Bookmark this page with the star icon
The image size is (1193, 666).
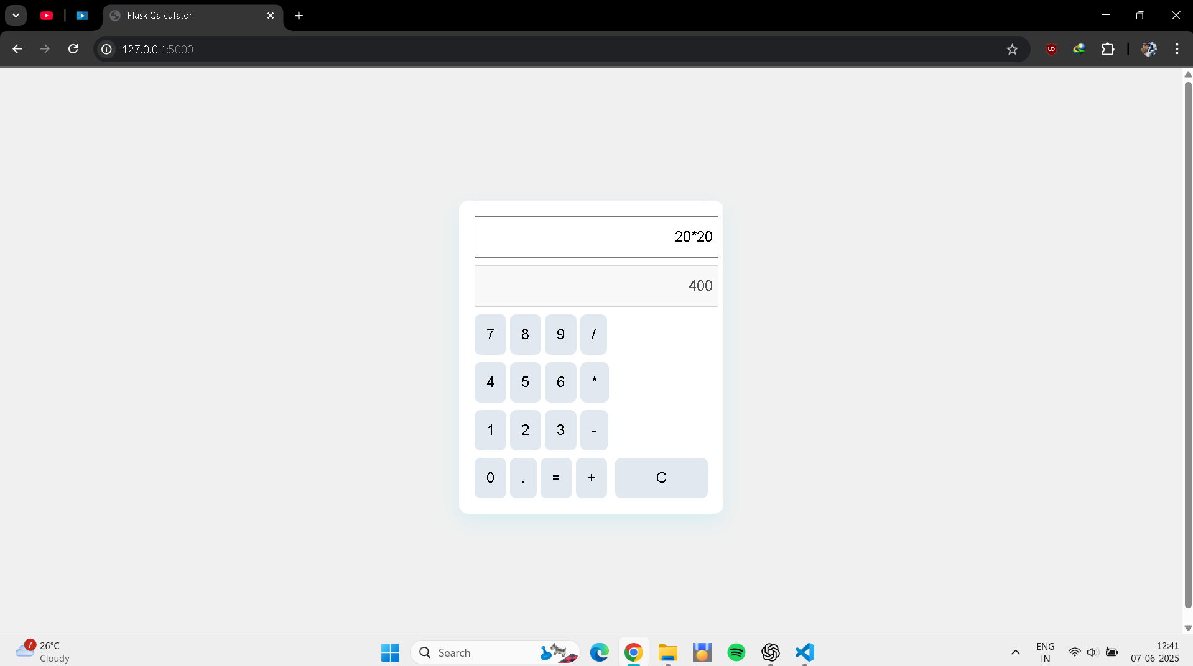[1012, 49]
